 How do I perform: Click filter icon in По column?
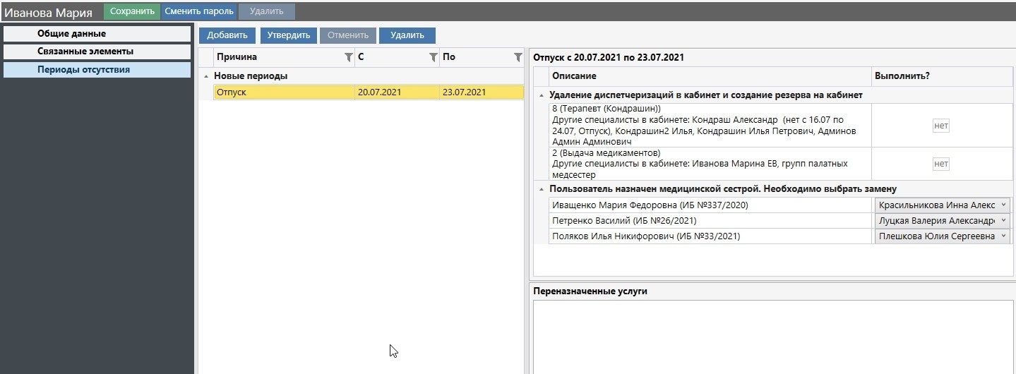coord(518,58)
